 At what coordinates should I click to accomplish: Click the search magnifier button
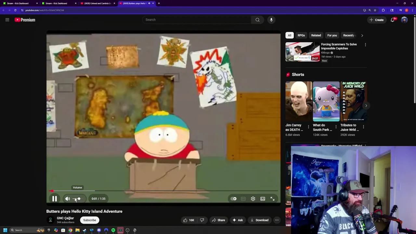[257, 20]
